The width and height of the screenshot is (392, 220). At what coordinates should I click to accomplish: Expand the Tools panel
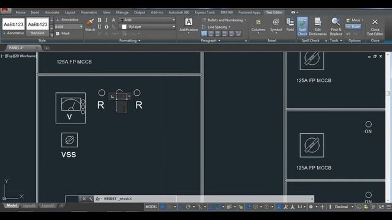click(336, 40)
